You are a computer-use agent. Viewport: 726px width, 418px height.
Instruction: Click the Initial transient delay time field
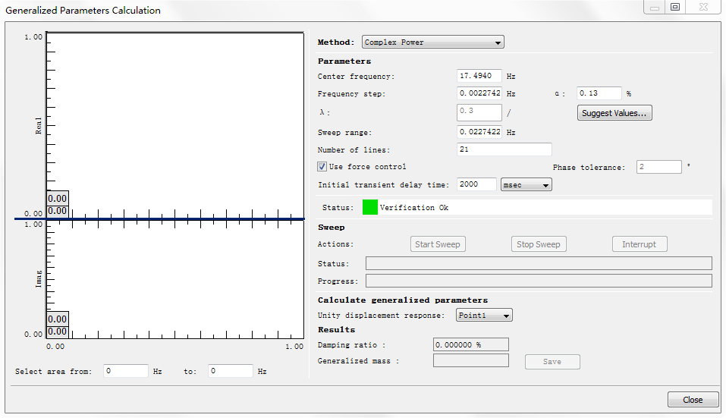476,184
